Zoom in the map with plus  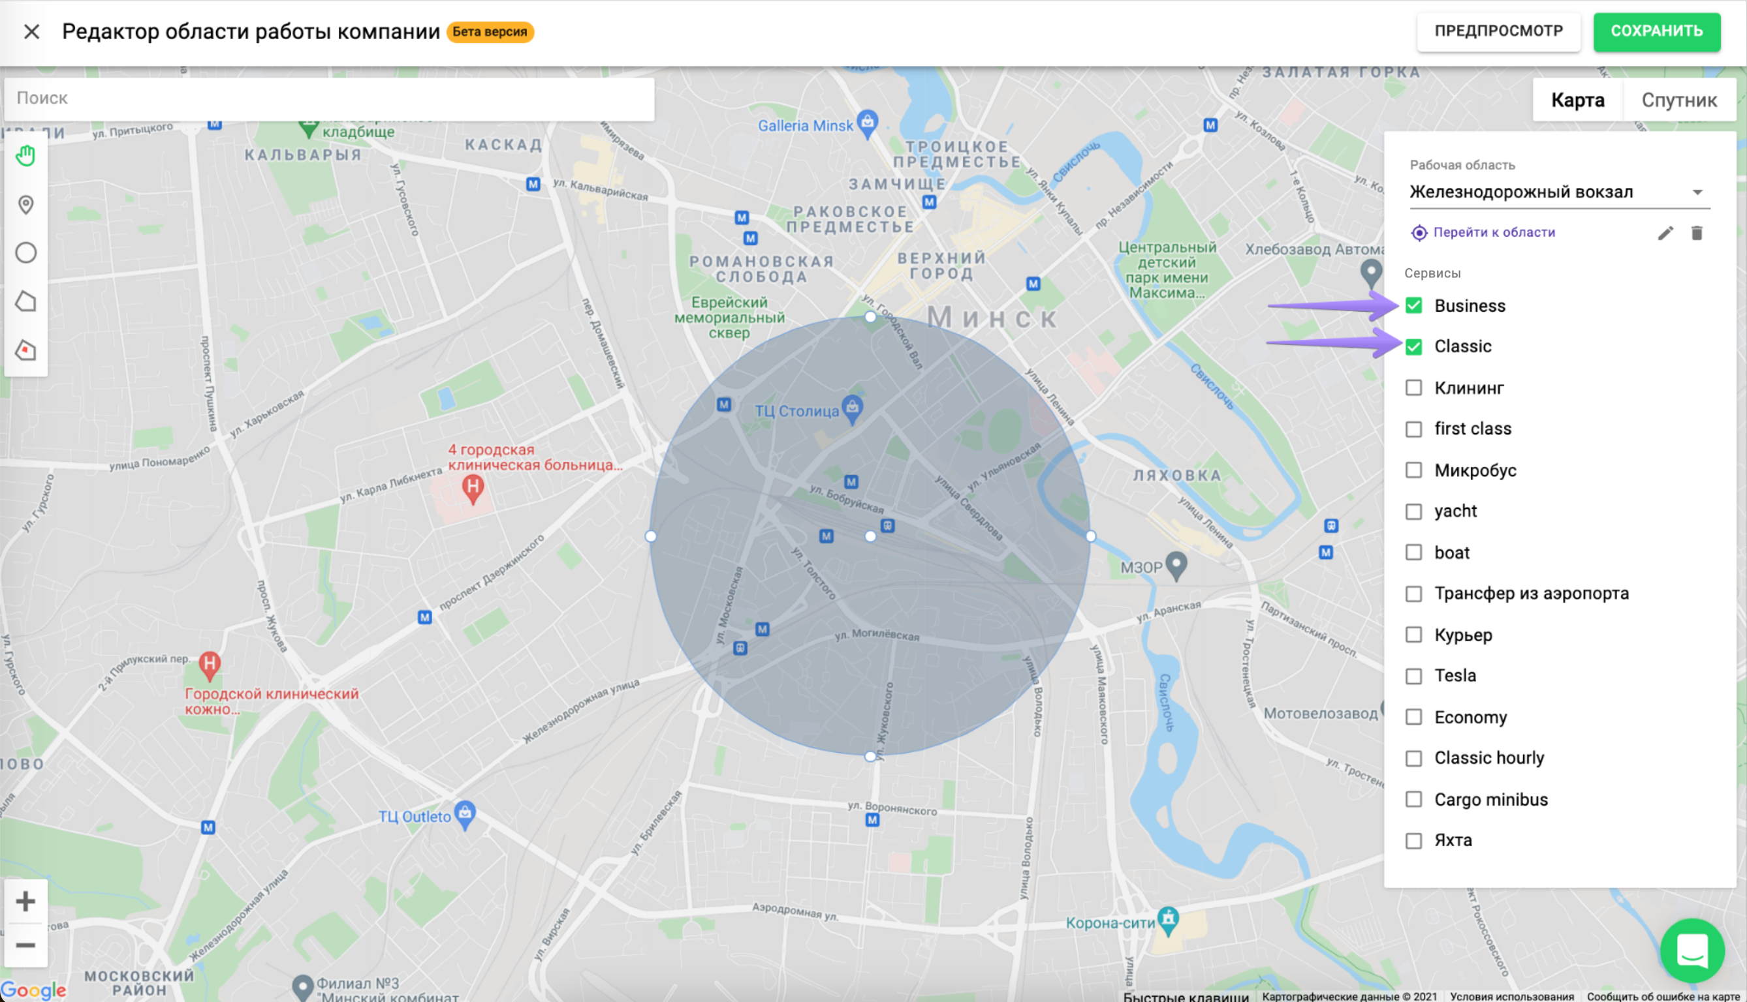point(25,901)
